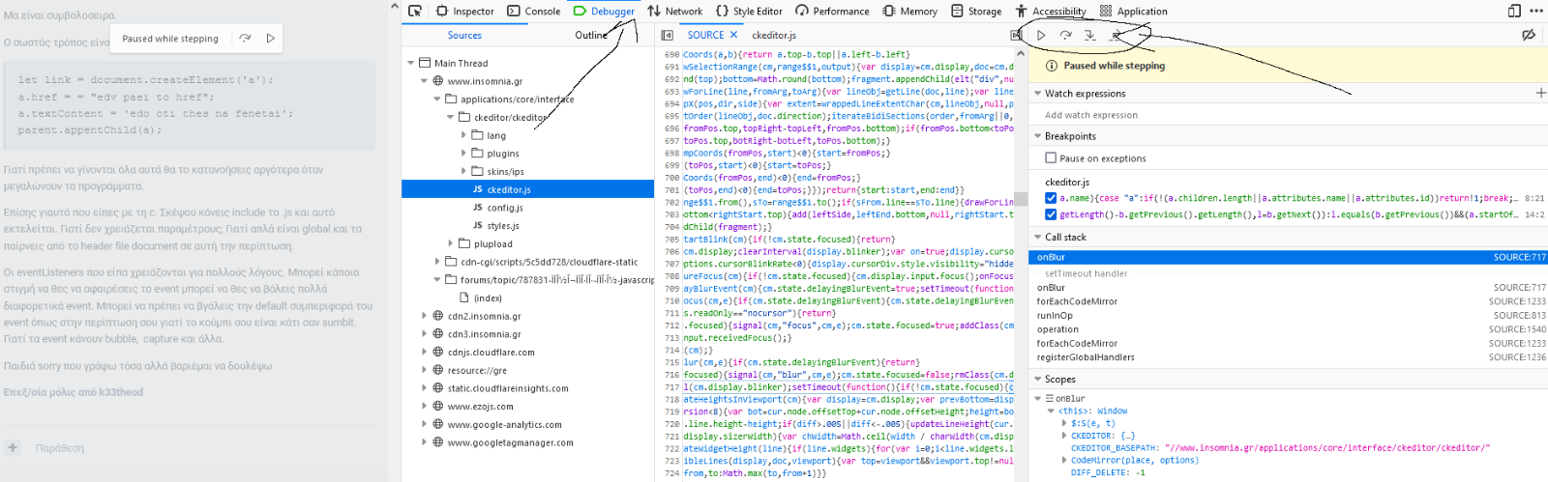The width and height of the screenshot is (1548, 482).
Task: Open the (index) file
Action: tap(488, 298)
